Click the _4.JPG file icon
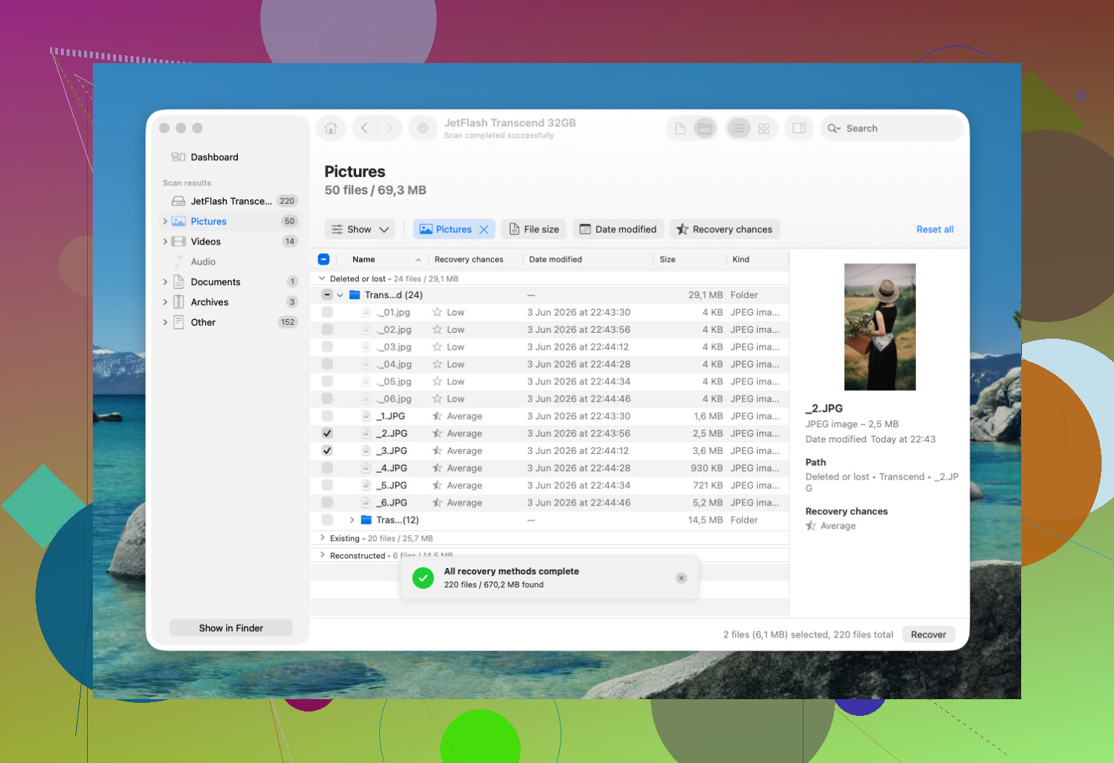The image size is (1114, 763). 367,469
